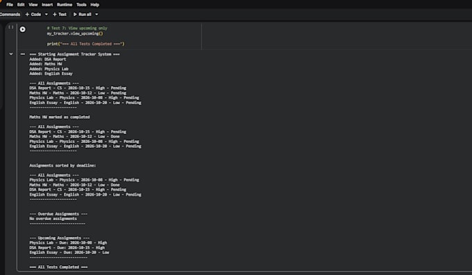
Task: Click the Commands button
Action: [x=10, y=14]
